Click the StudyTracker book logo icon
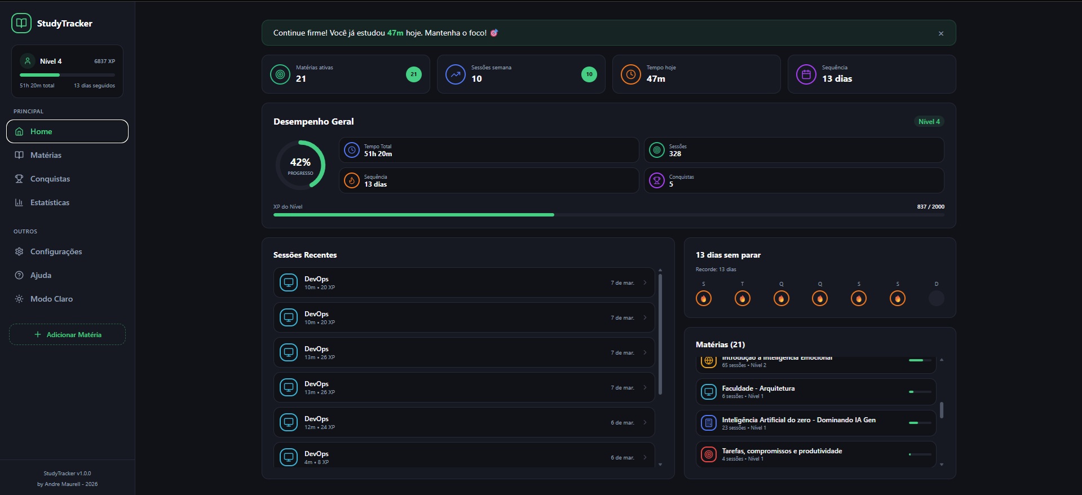1082x495 pixels. (21, 23)
